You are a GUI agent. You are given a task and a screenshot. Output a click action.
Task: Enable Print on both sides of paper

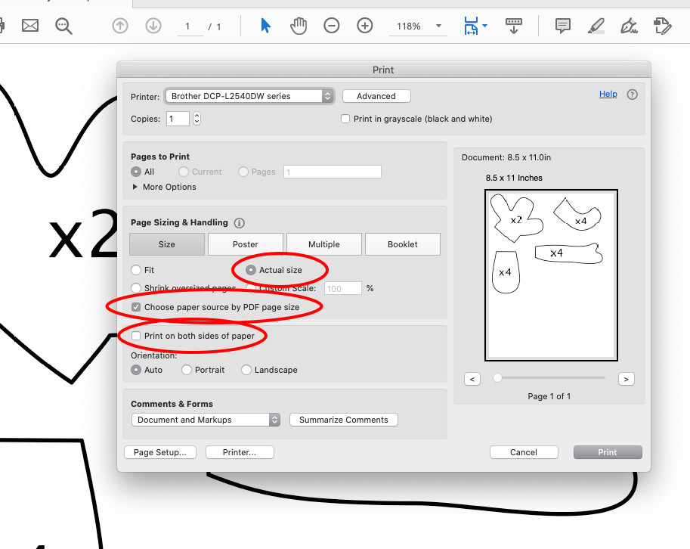[135, 337]
